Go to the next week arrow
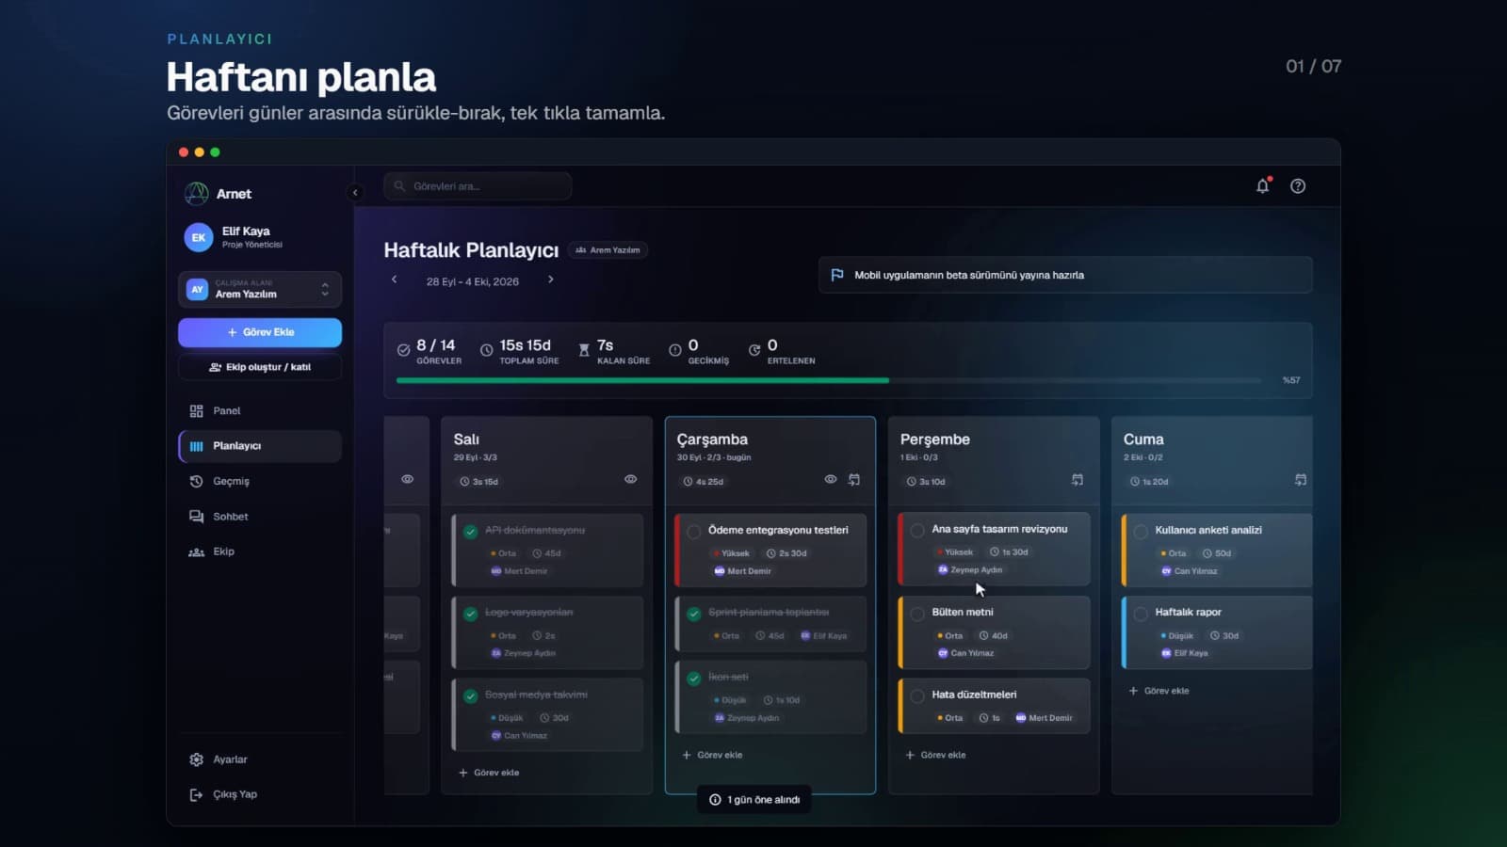1507x847 pixels. (551, 280)
